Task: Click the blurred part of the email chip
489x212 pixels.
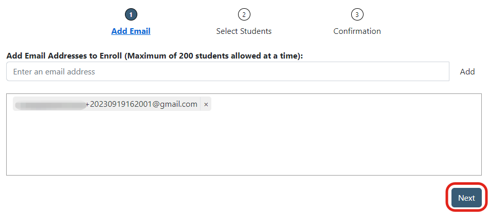Action: click(50, 105)
